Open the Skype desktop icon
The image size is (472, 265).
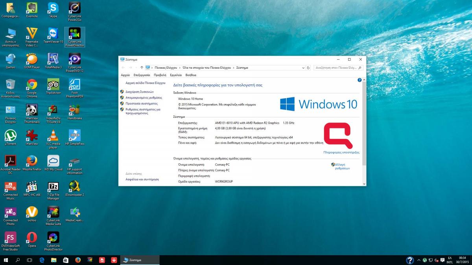(x=53, y=10)
